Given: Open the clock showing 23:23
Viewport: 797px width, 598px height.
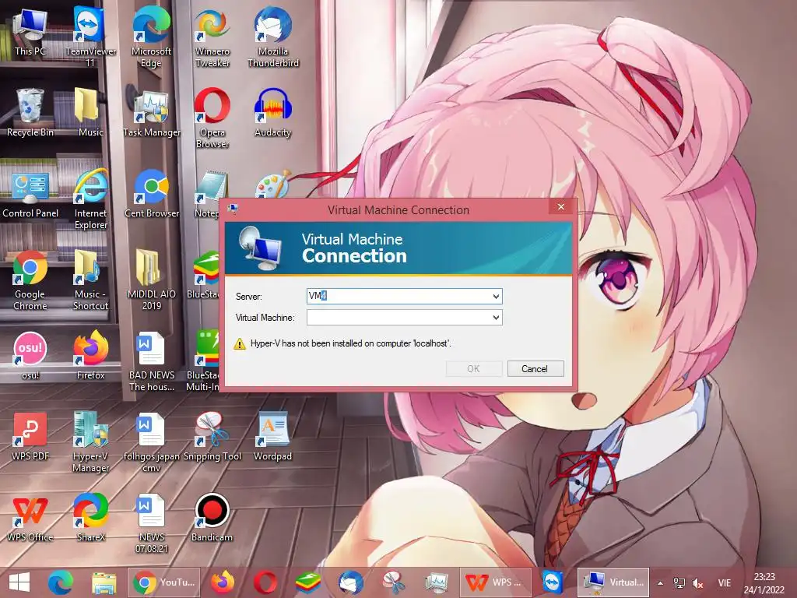Looking at the screenshot, I should 764,583.
